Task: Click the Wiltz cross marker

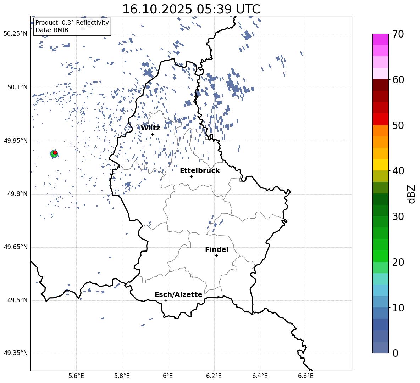Action: (153, 134)
